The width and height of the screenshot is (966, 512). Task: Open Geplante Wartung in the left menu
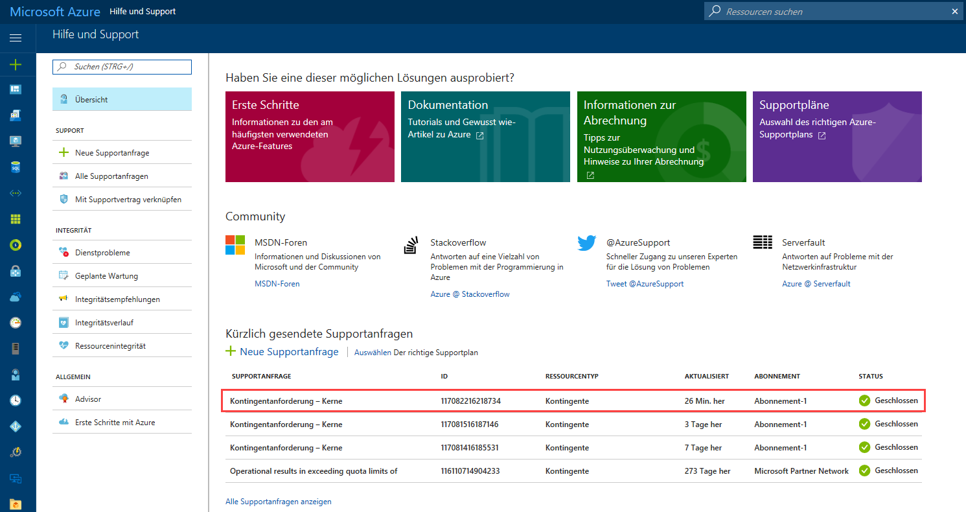(x=122, y=275)
